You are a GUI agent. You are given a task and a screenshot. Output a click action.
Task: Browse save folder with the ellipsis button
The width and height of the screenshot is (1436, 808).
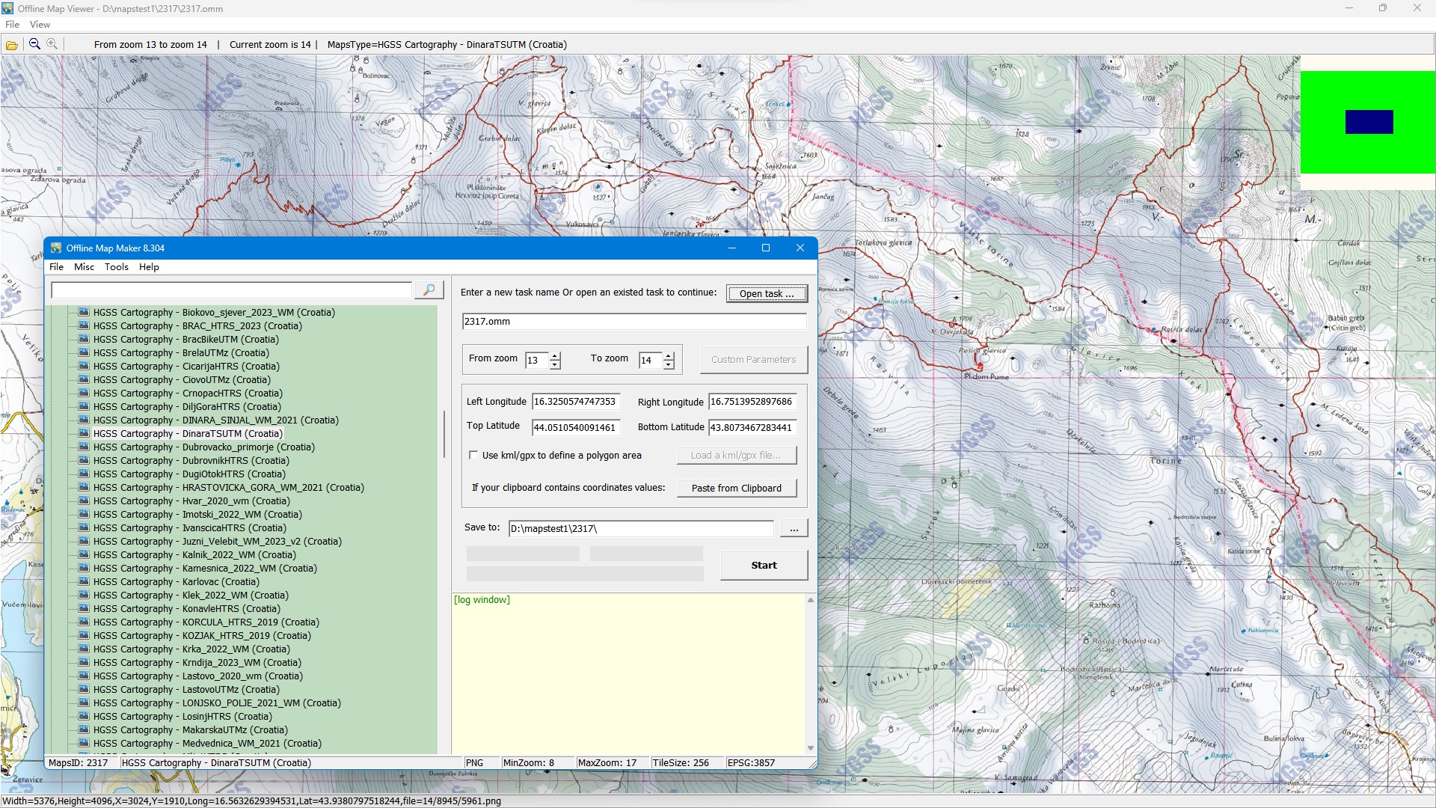pos(794,528)
